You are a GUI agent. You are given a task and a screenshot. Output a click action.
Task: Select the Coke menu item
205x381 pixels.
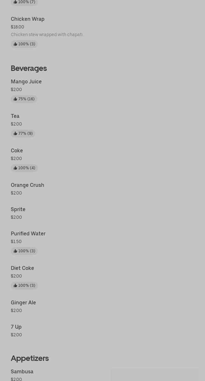17,151
